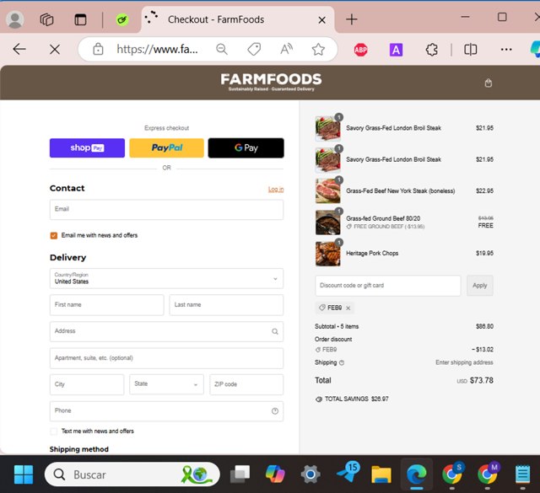540x493 pixels.
Task: Focus the Email input field
Action: 167,210
